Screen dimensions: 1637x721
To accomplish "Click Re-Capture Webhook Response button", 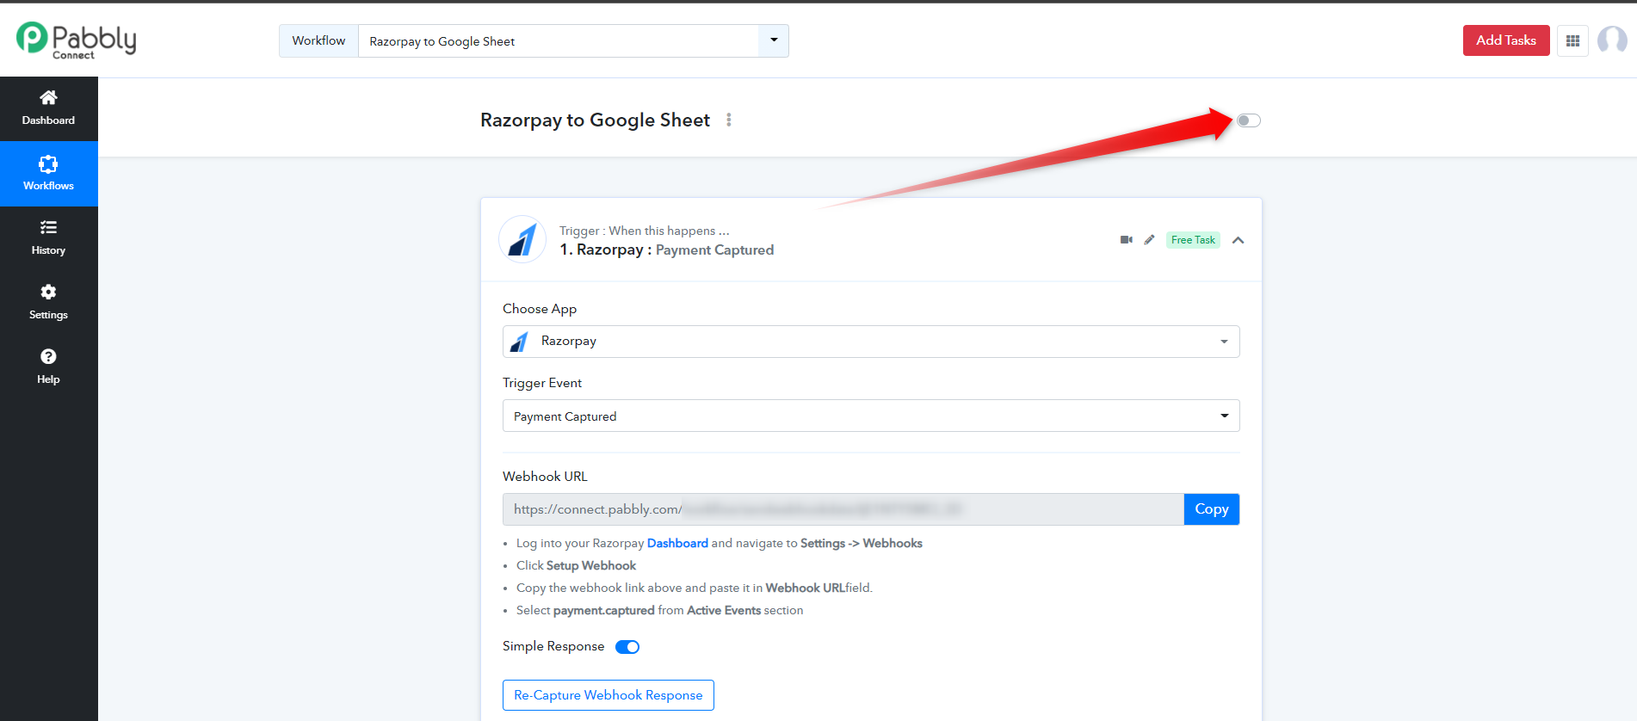I will pyautogui.click(x=608, y=695).
